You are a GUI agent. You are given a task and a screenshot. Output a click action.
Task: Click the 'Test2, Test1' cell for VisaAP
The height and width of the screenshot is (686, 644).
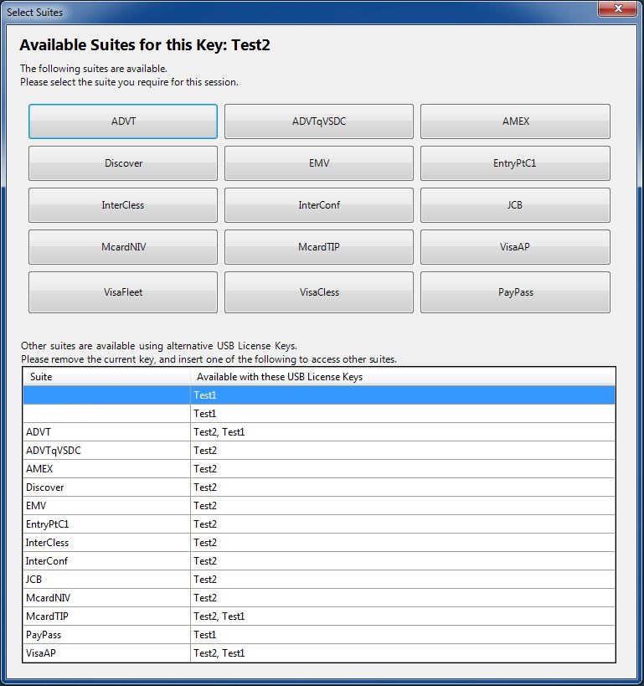(403, 652)
